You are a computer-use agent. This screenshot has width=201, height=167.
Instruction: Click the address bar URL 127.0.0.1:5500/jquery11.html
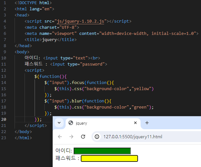click(x=133, y=137)
